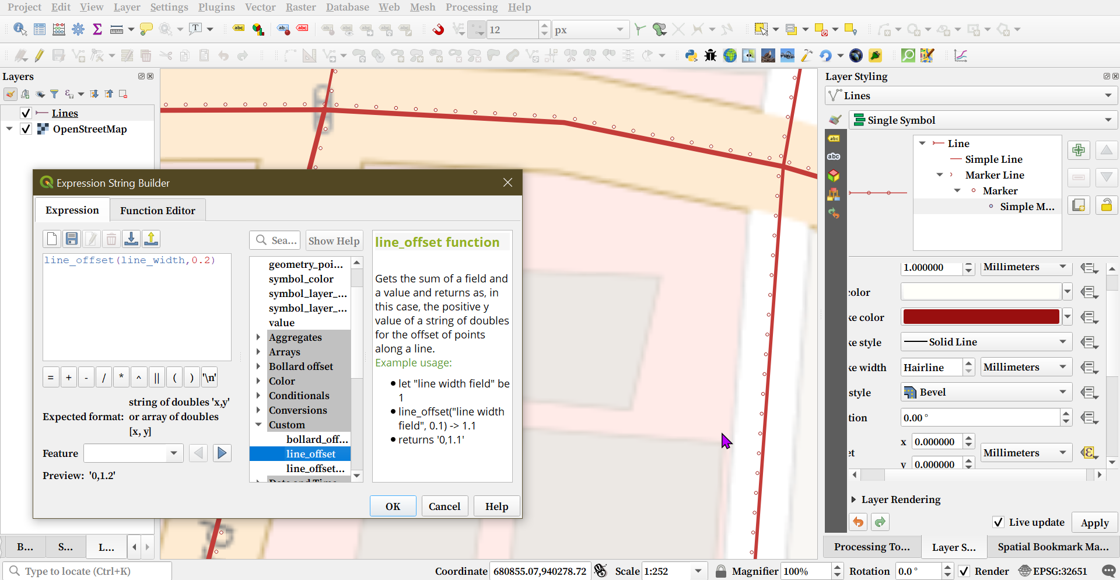Open the Single Symbol renderer dropdown
Viewport: 1120px width, 580px height.
[984, 120]
